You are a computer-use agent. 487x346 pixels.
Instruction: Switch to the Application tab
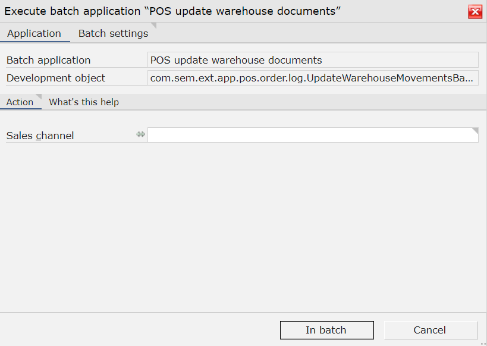coord(34,33)
